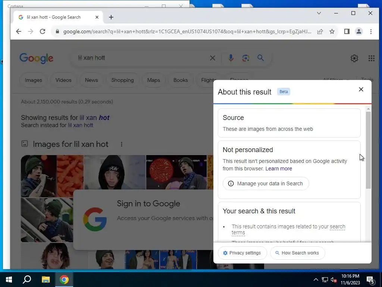The image size is (382, 287).
Task: Open Chrome's three-dot menu
Action: (x=371, y=31)
